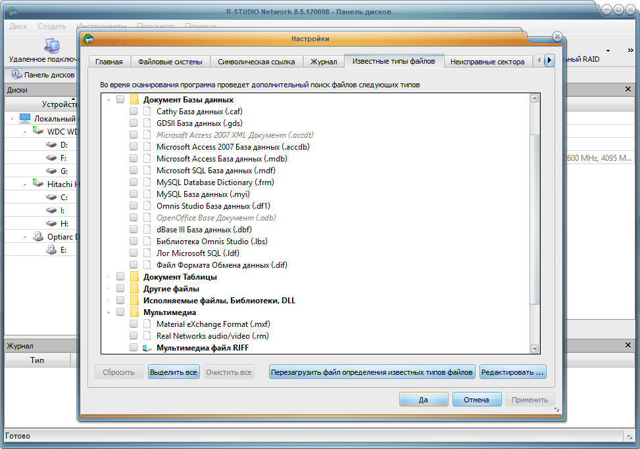This screenshot has width=640, height=449.
Task: Enable Microsoft Access 2007 (.accdb) checkbox
Action: click(134, 146)
